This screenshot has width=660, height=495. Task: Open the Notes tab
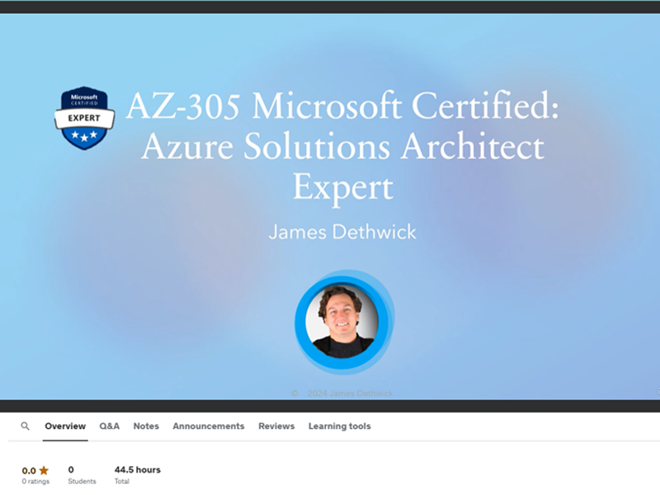[x=146, y=427]
